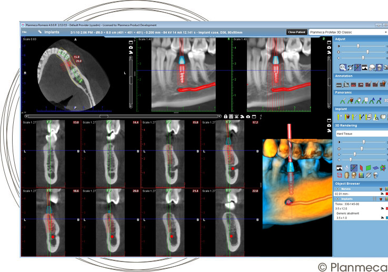
Task: Click the panoramic curve 'F' icon
Action: 379,100
